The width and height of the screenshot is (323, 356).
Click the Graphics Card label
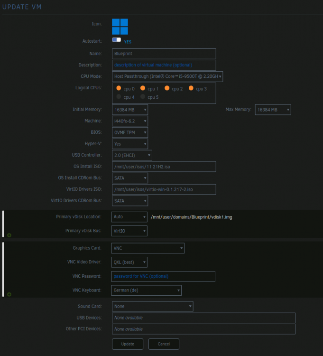point(87,248)
